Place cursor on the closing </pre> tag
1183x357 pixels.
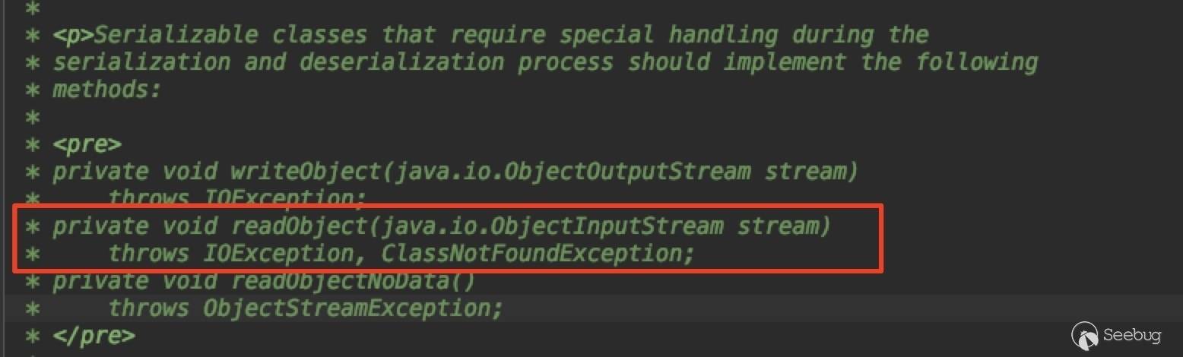point(94,336)
